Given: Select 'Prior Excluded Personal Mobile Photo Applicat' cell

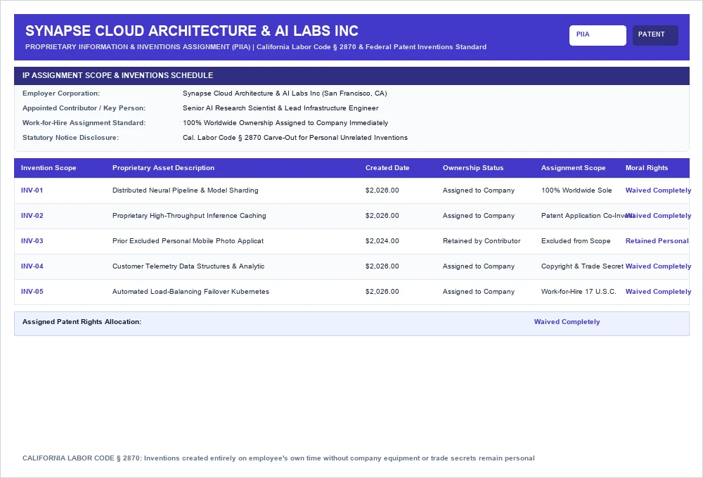Looking at the screenshot, I should point(188,241).
